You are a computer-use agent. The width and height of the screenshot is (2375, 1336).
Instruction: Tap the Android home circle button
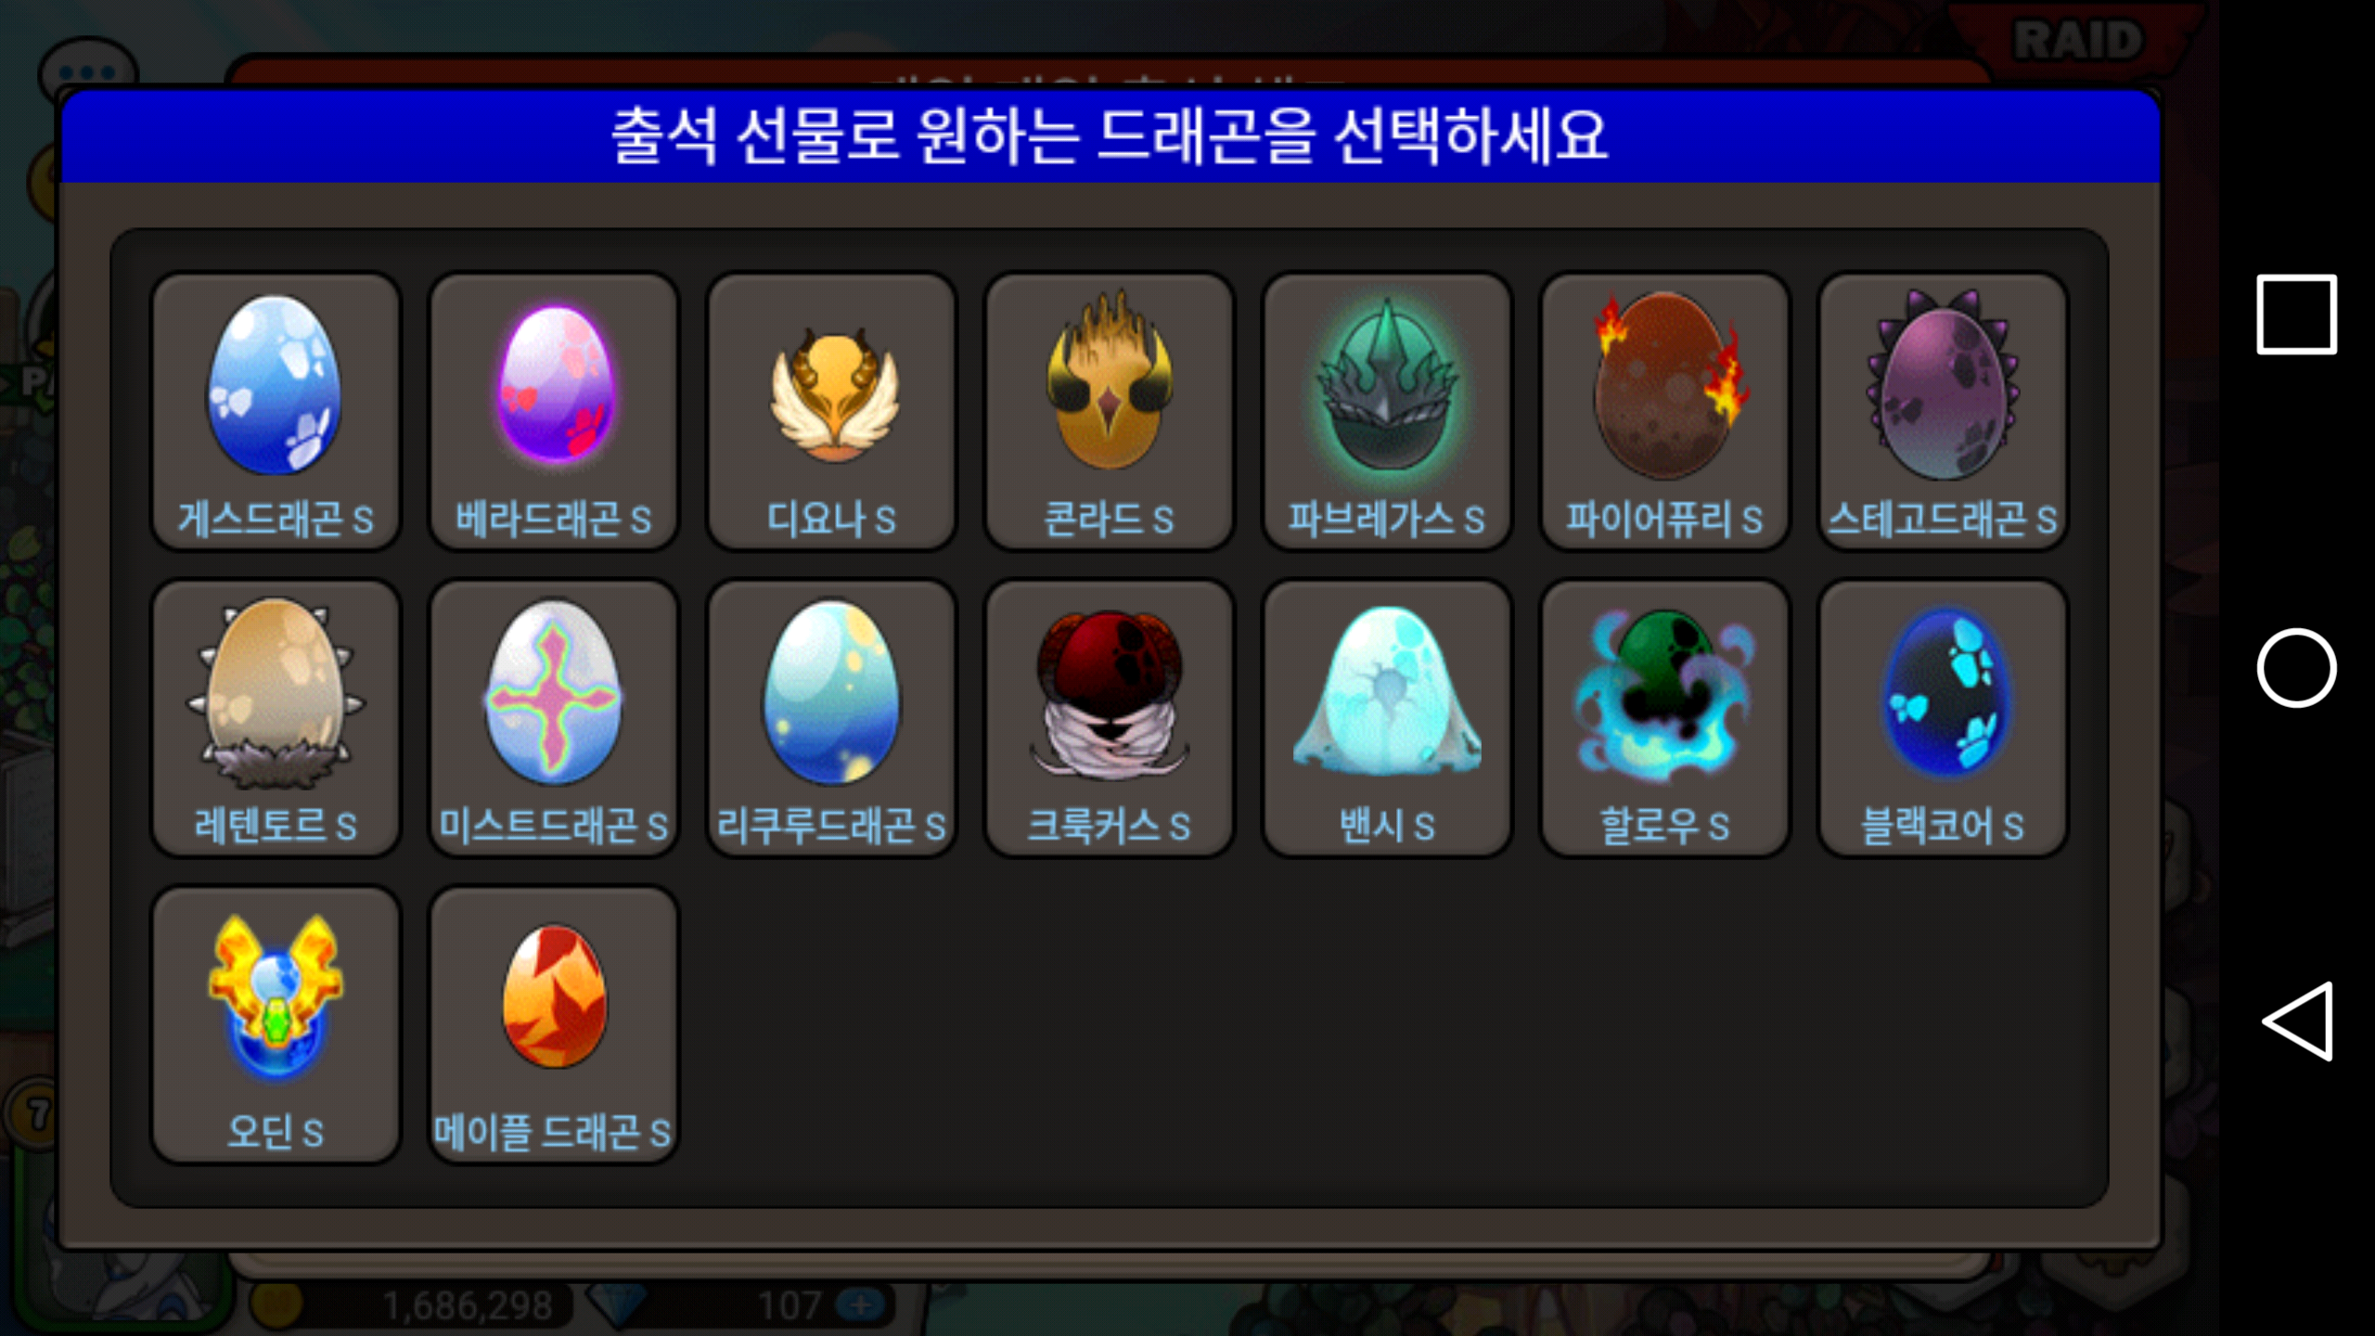coord(2297,668)
